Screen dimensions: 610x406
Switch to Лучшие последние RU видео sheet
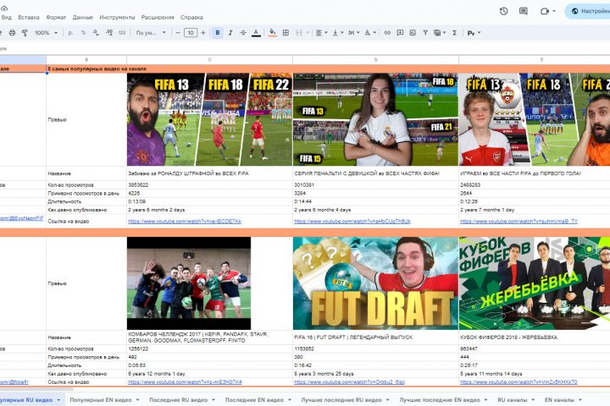click(341, 400)
